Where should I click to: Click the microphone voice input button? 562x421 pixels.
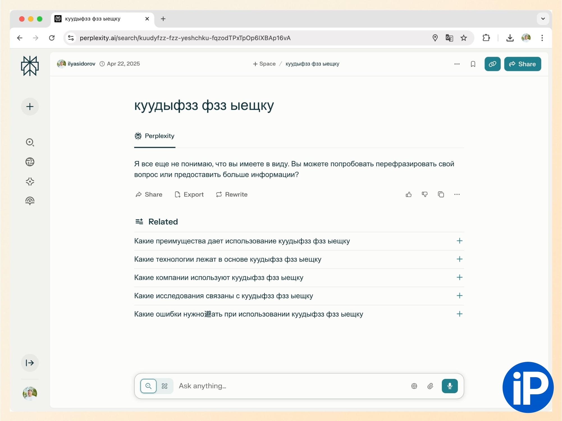point(449,386)
